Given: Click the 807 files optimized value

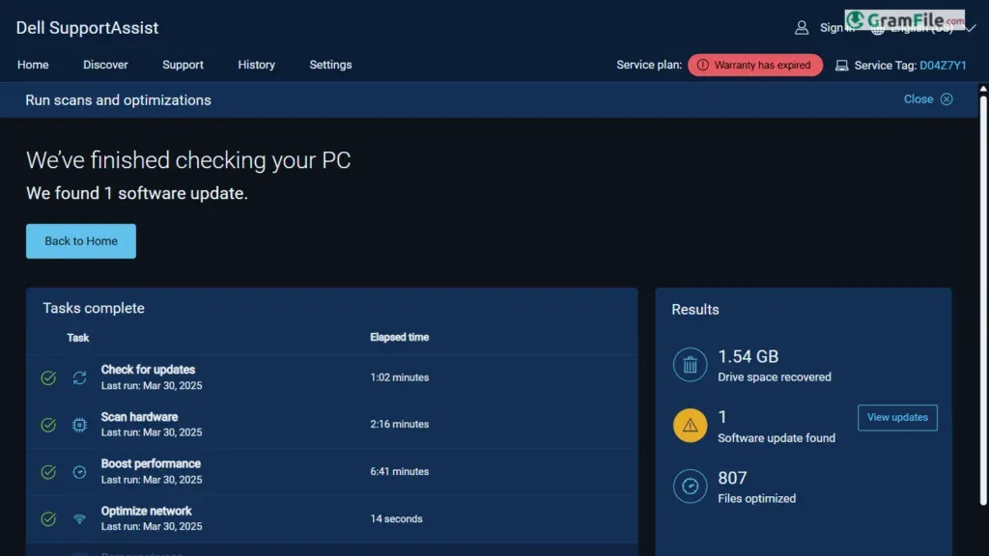Looking at the screenshot, I should pyautogui.click(x=732, y=478).
